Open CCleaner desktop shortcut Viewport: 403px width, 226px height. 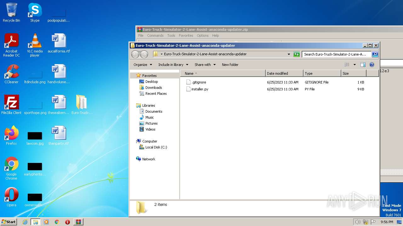[11, 74]
